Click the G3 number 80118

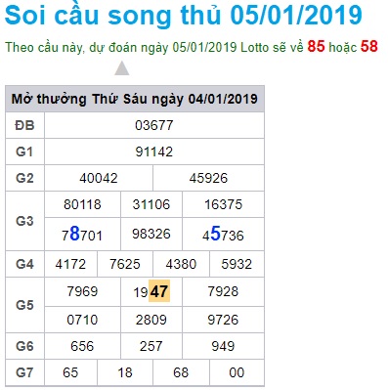[x=82, y=204]
